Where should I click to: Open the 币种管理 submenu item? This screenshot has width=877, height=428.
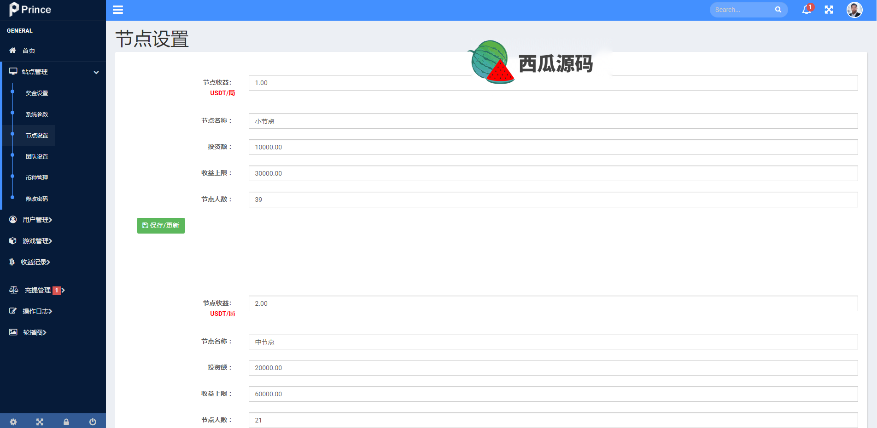tap(37, 177)
